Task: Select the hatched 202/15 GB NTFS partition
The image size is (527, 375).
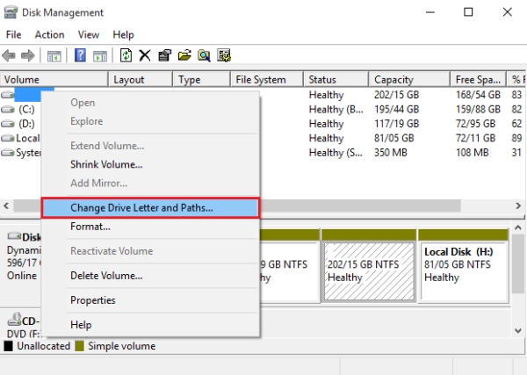Action: (x=368, y=263)
